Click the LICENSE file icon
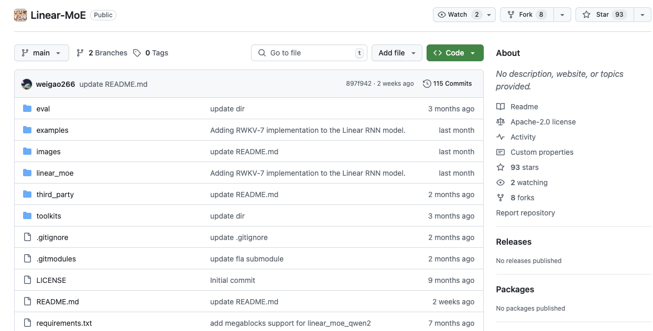The width and height of the screenshot is (653, 331). [27, 280]
